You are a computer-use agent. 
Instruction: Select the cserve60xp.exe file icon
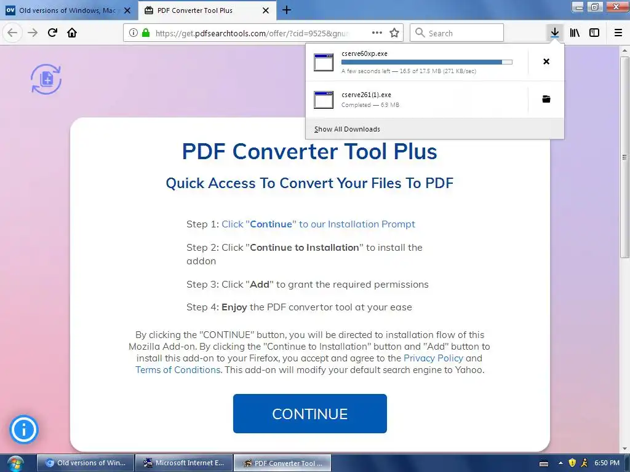pos(324,62)
